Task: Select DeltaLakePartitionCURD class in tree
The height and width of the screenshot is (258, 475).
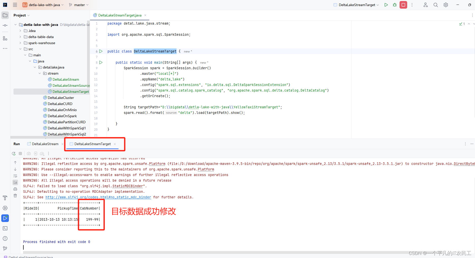Action: (64, 122)
